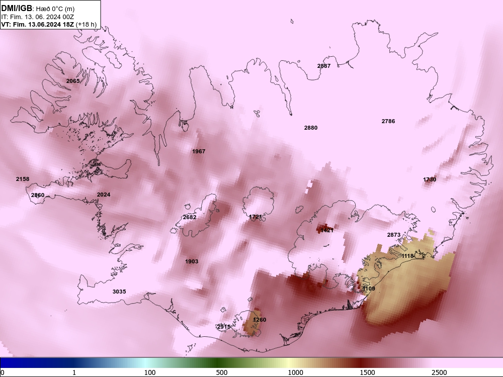
Task: Select the 1109 label near coast
Action: click(369, 289)
